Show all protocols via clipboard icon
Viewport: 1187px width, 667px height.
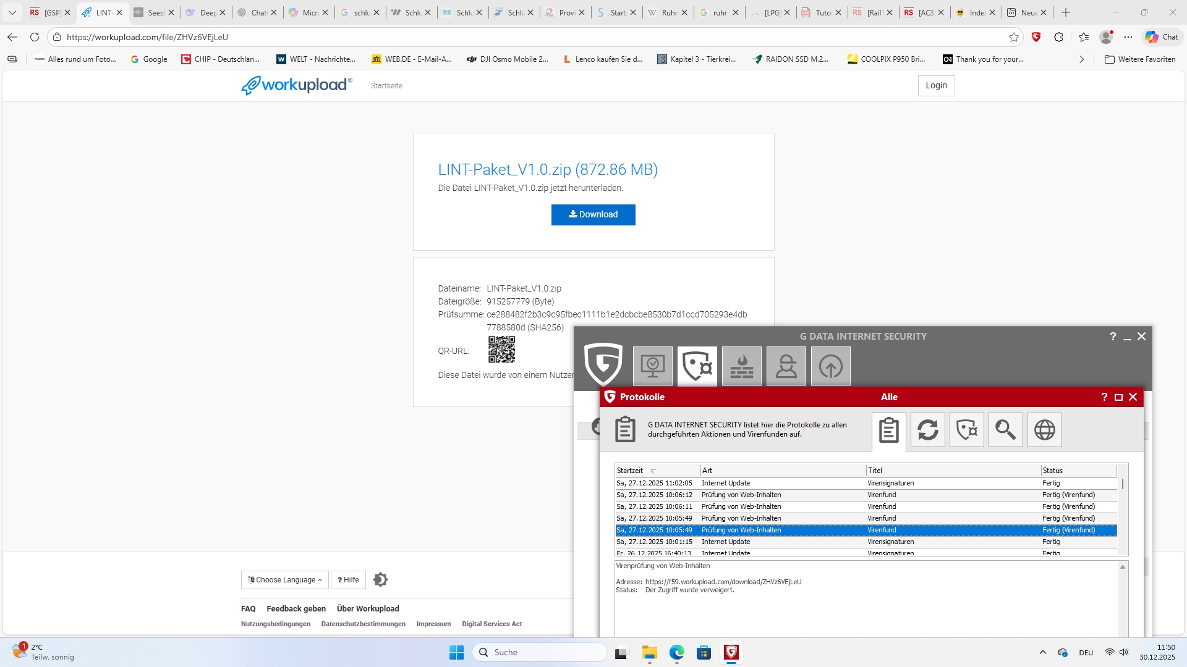pyautogui.click(x=888, y=430)
